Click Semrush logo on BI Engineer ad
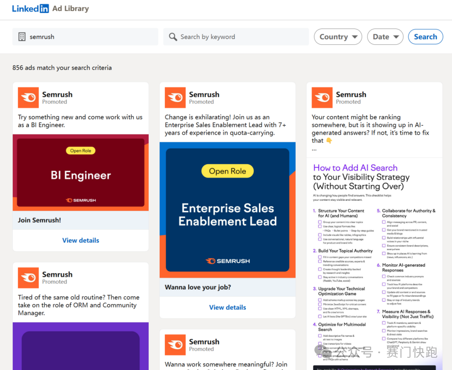 [x=28, y=98]
